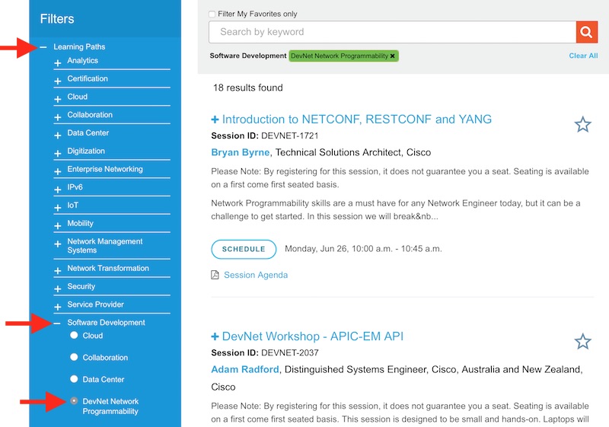The width and height of the screenshot is (609, 427).
Task: Expand the DevNet Workshop session plus icon
Action: pos(215,336)
